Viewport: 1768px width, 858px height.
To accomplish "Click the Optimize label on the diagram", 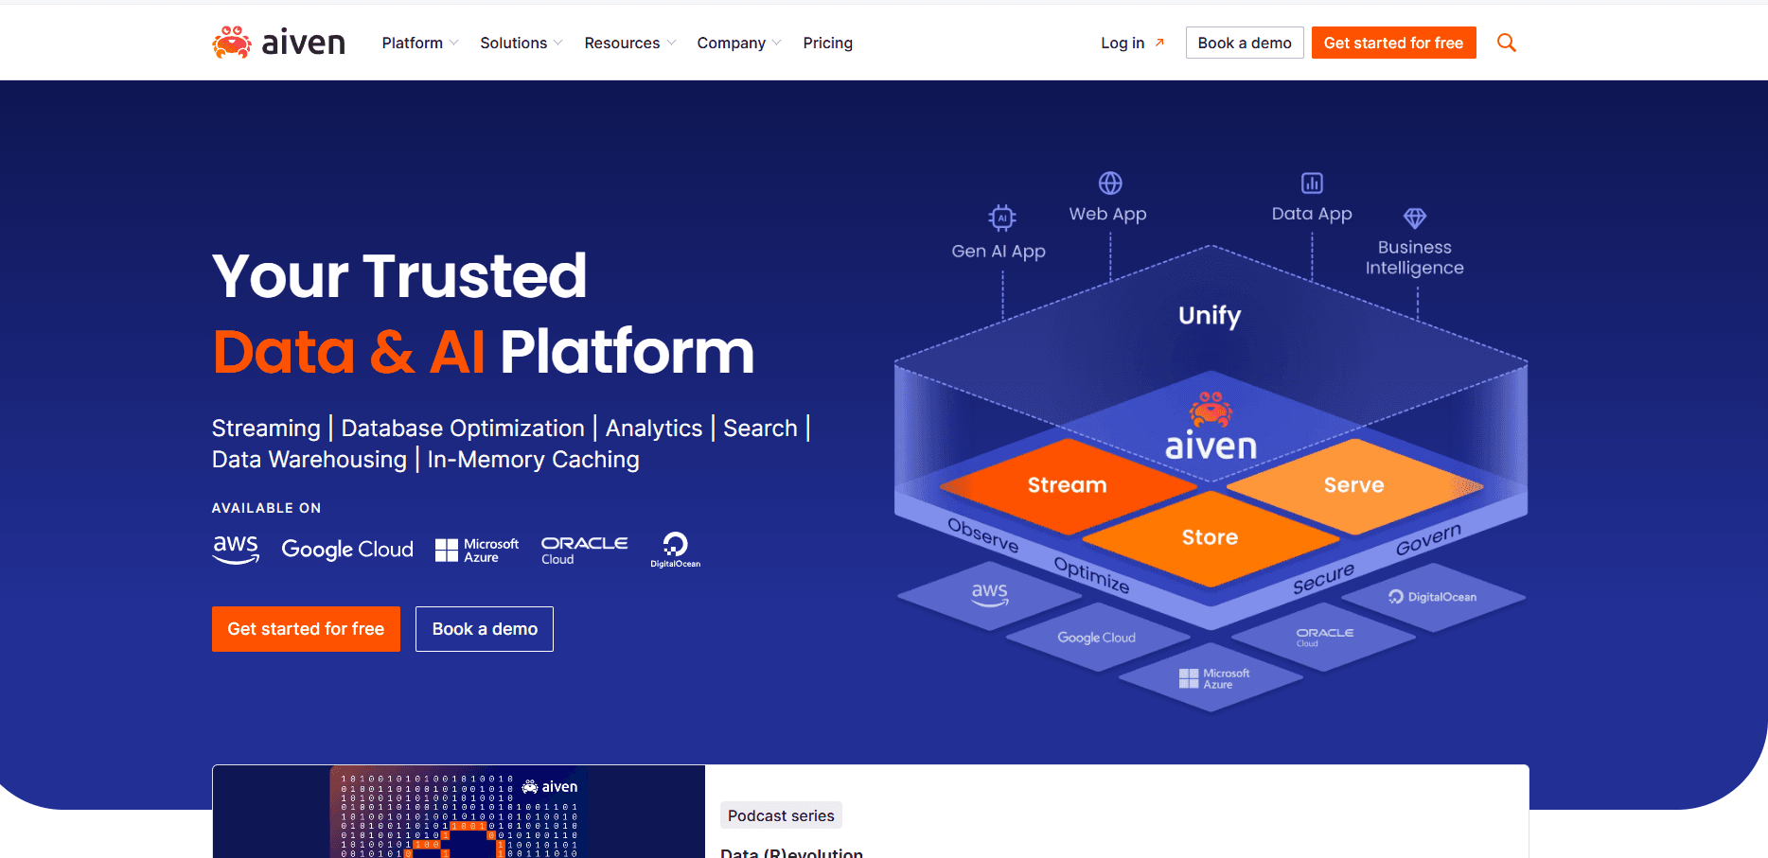I will point(1091,574).
